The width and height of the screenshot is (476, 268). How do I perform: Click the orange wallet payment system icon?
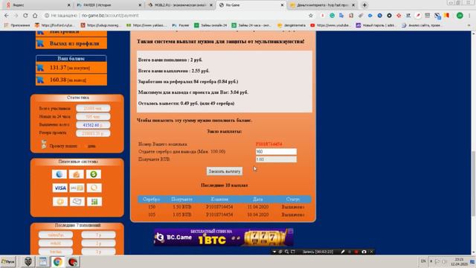(x=77, y=174)
